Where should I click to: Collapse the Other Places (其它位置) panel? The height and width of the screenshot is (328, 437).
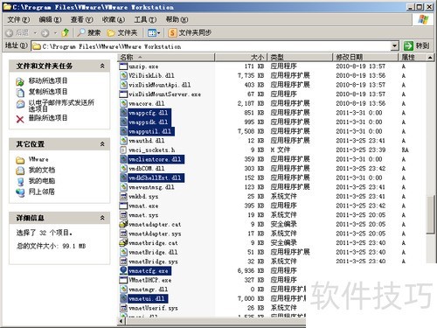102,144
